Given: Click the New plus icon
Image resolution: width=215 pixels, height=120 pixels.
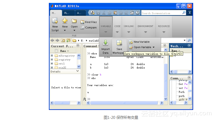Looking at the screenshot, I should (65, 21).
